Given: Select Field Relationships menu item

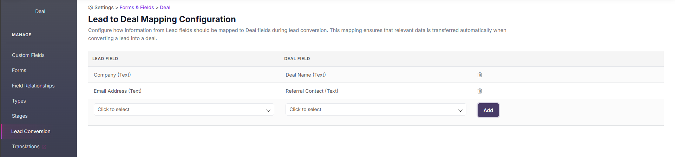Looking at the screenshot, I should (33, 86).
